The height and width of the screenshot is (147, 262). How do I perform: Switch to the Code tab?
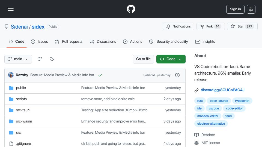[x=17, y=41]
